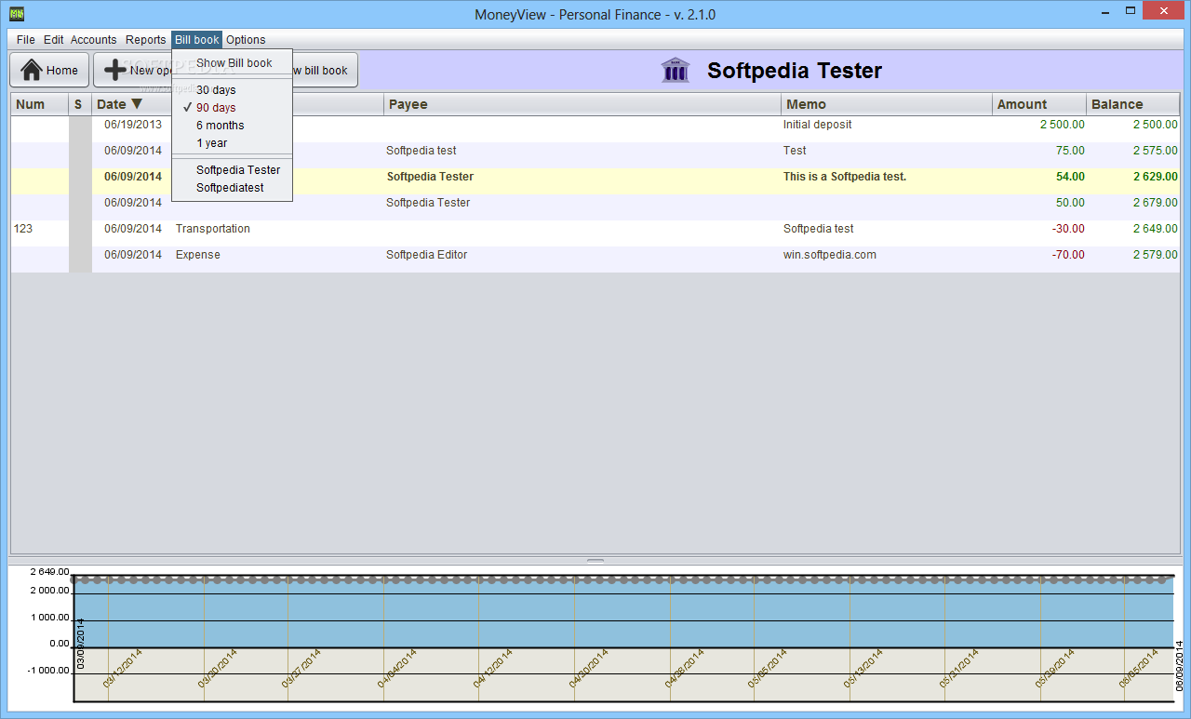This screenshot has width=1191, height=719.
Task: Click the split pane divider handle above chart
Action: click(595, 561)
